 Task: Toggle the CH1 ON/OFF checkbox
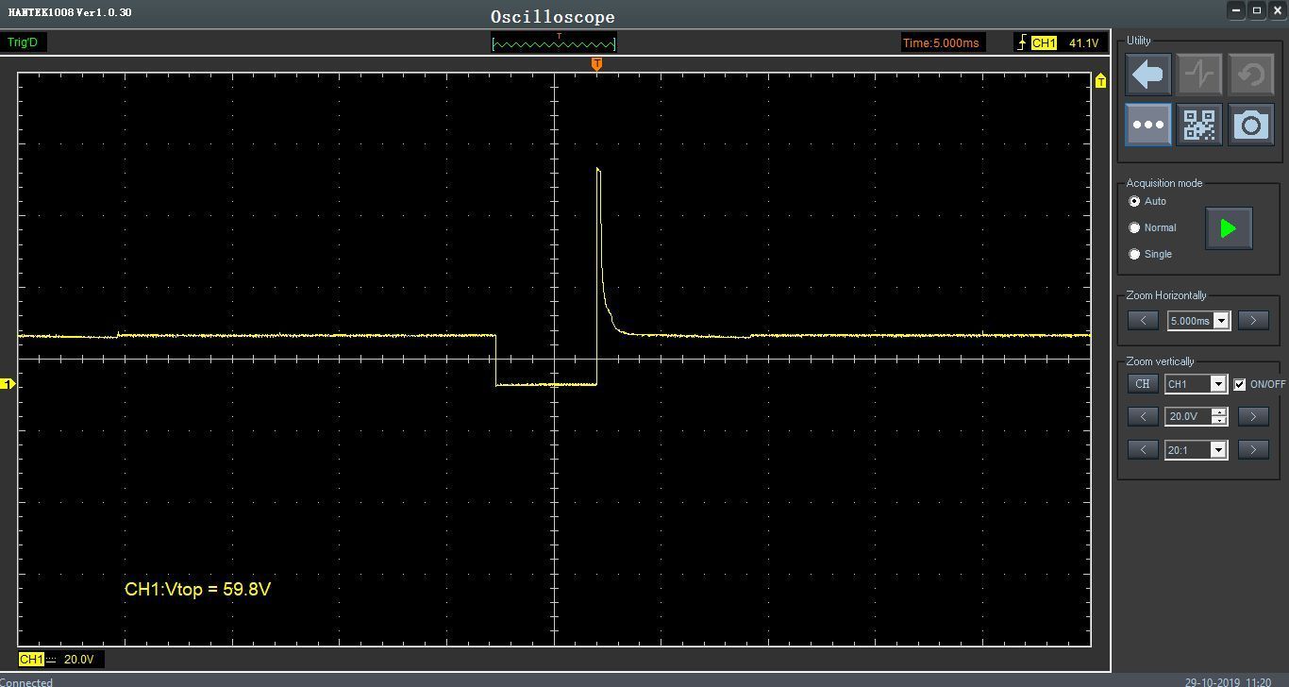point(1240,385)
